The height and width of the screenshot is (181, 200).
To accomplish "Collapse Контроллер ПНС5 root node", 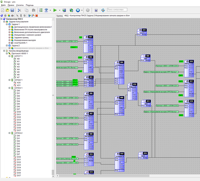I will point(1,19).
